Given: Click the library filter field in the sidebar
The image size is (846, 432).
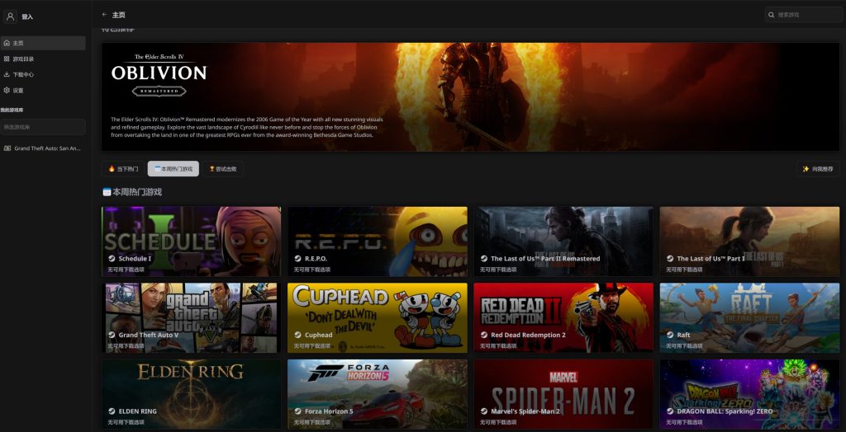Looking at the screenshot, I should tap(43, 127).
